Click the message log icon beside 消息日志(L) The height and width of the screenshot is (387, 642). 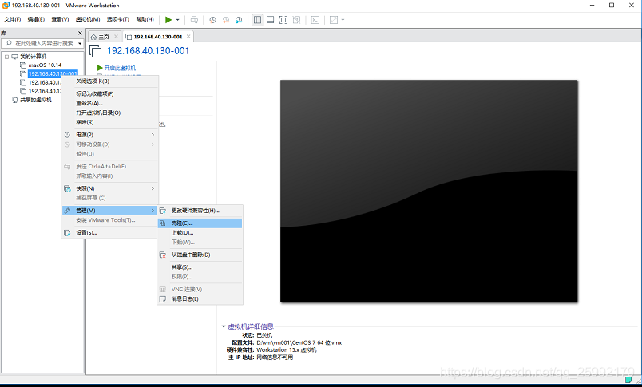tap(163, 299)
